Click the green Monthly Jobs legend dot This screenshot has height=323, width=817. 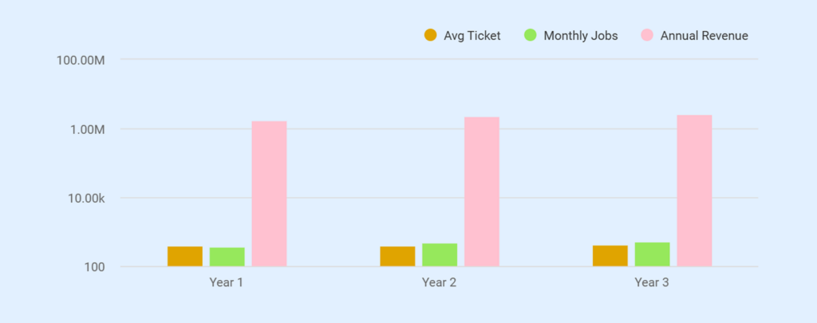coord(530,35)
